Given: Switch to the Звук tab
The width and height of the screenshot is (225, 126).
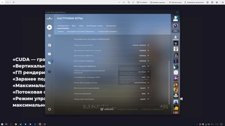Looking at the screenshot, I should [74, 26].
